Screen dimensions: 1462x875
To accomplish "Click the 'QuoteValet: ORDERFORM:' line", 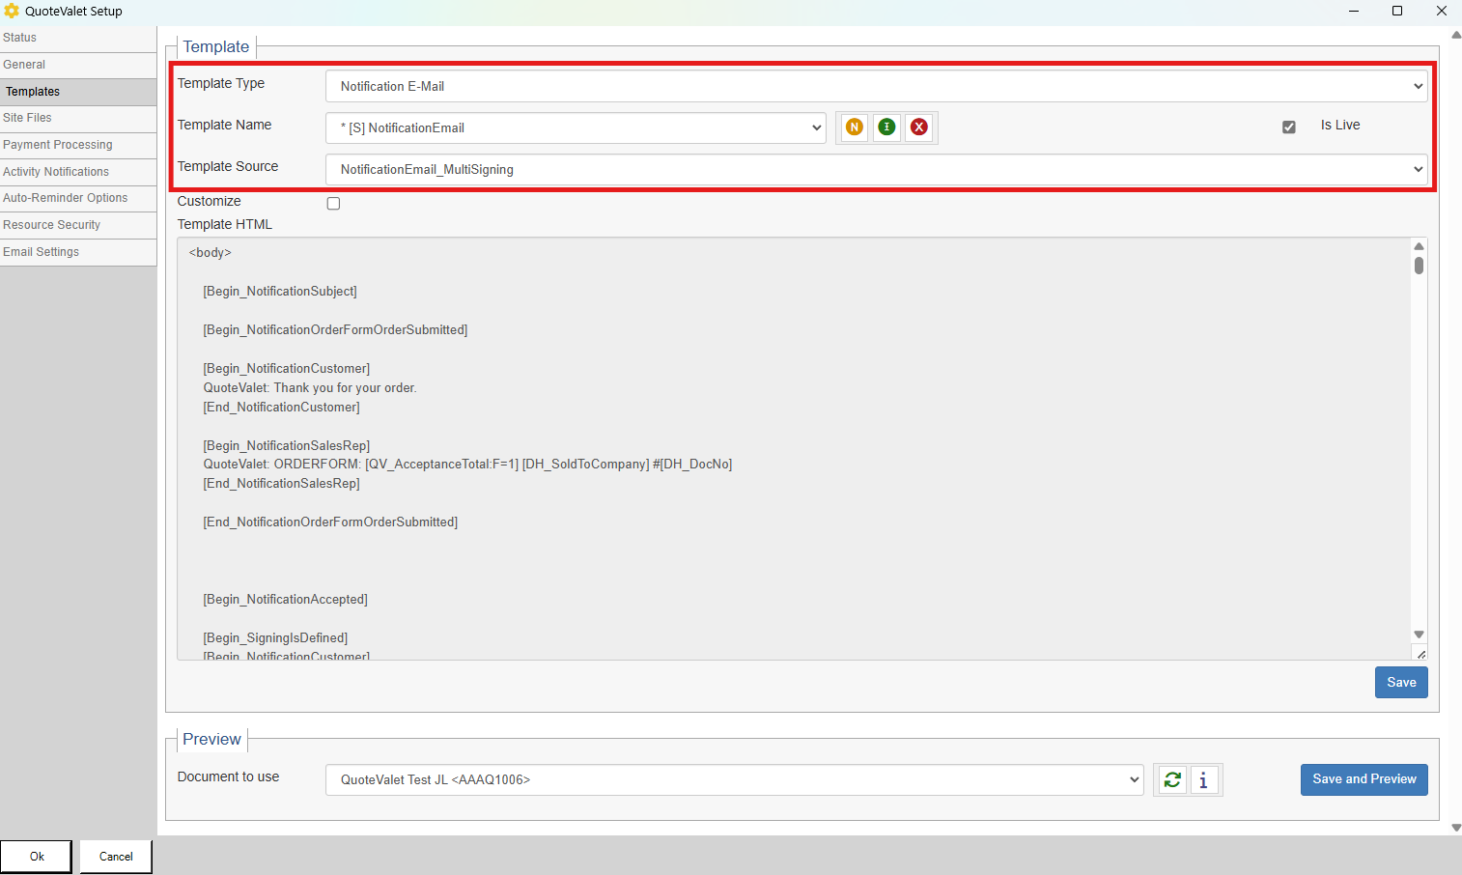I will (x=467, y=465).
